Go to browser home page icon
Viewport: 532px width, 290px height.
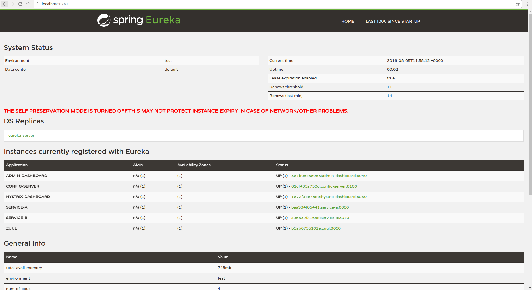click(28, 4)
